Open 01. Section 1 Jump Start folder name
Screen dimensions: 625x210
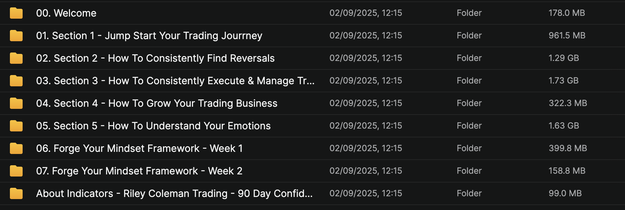149,36
